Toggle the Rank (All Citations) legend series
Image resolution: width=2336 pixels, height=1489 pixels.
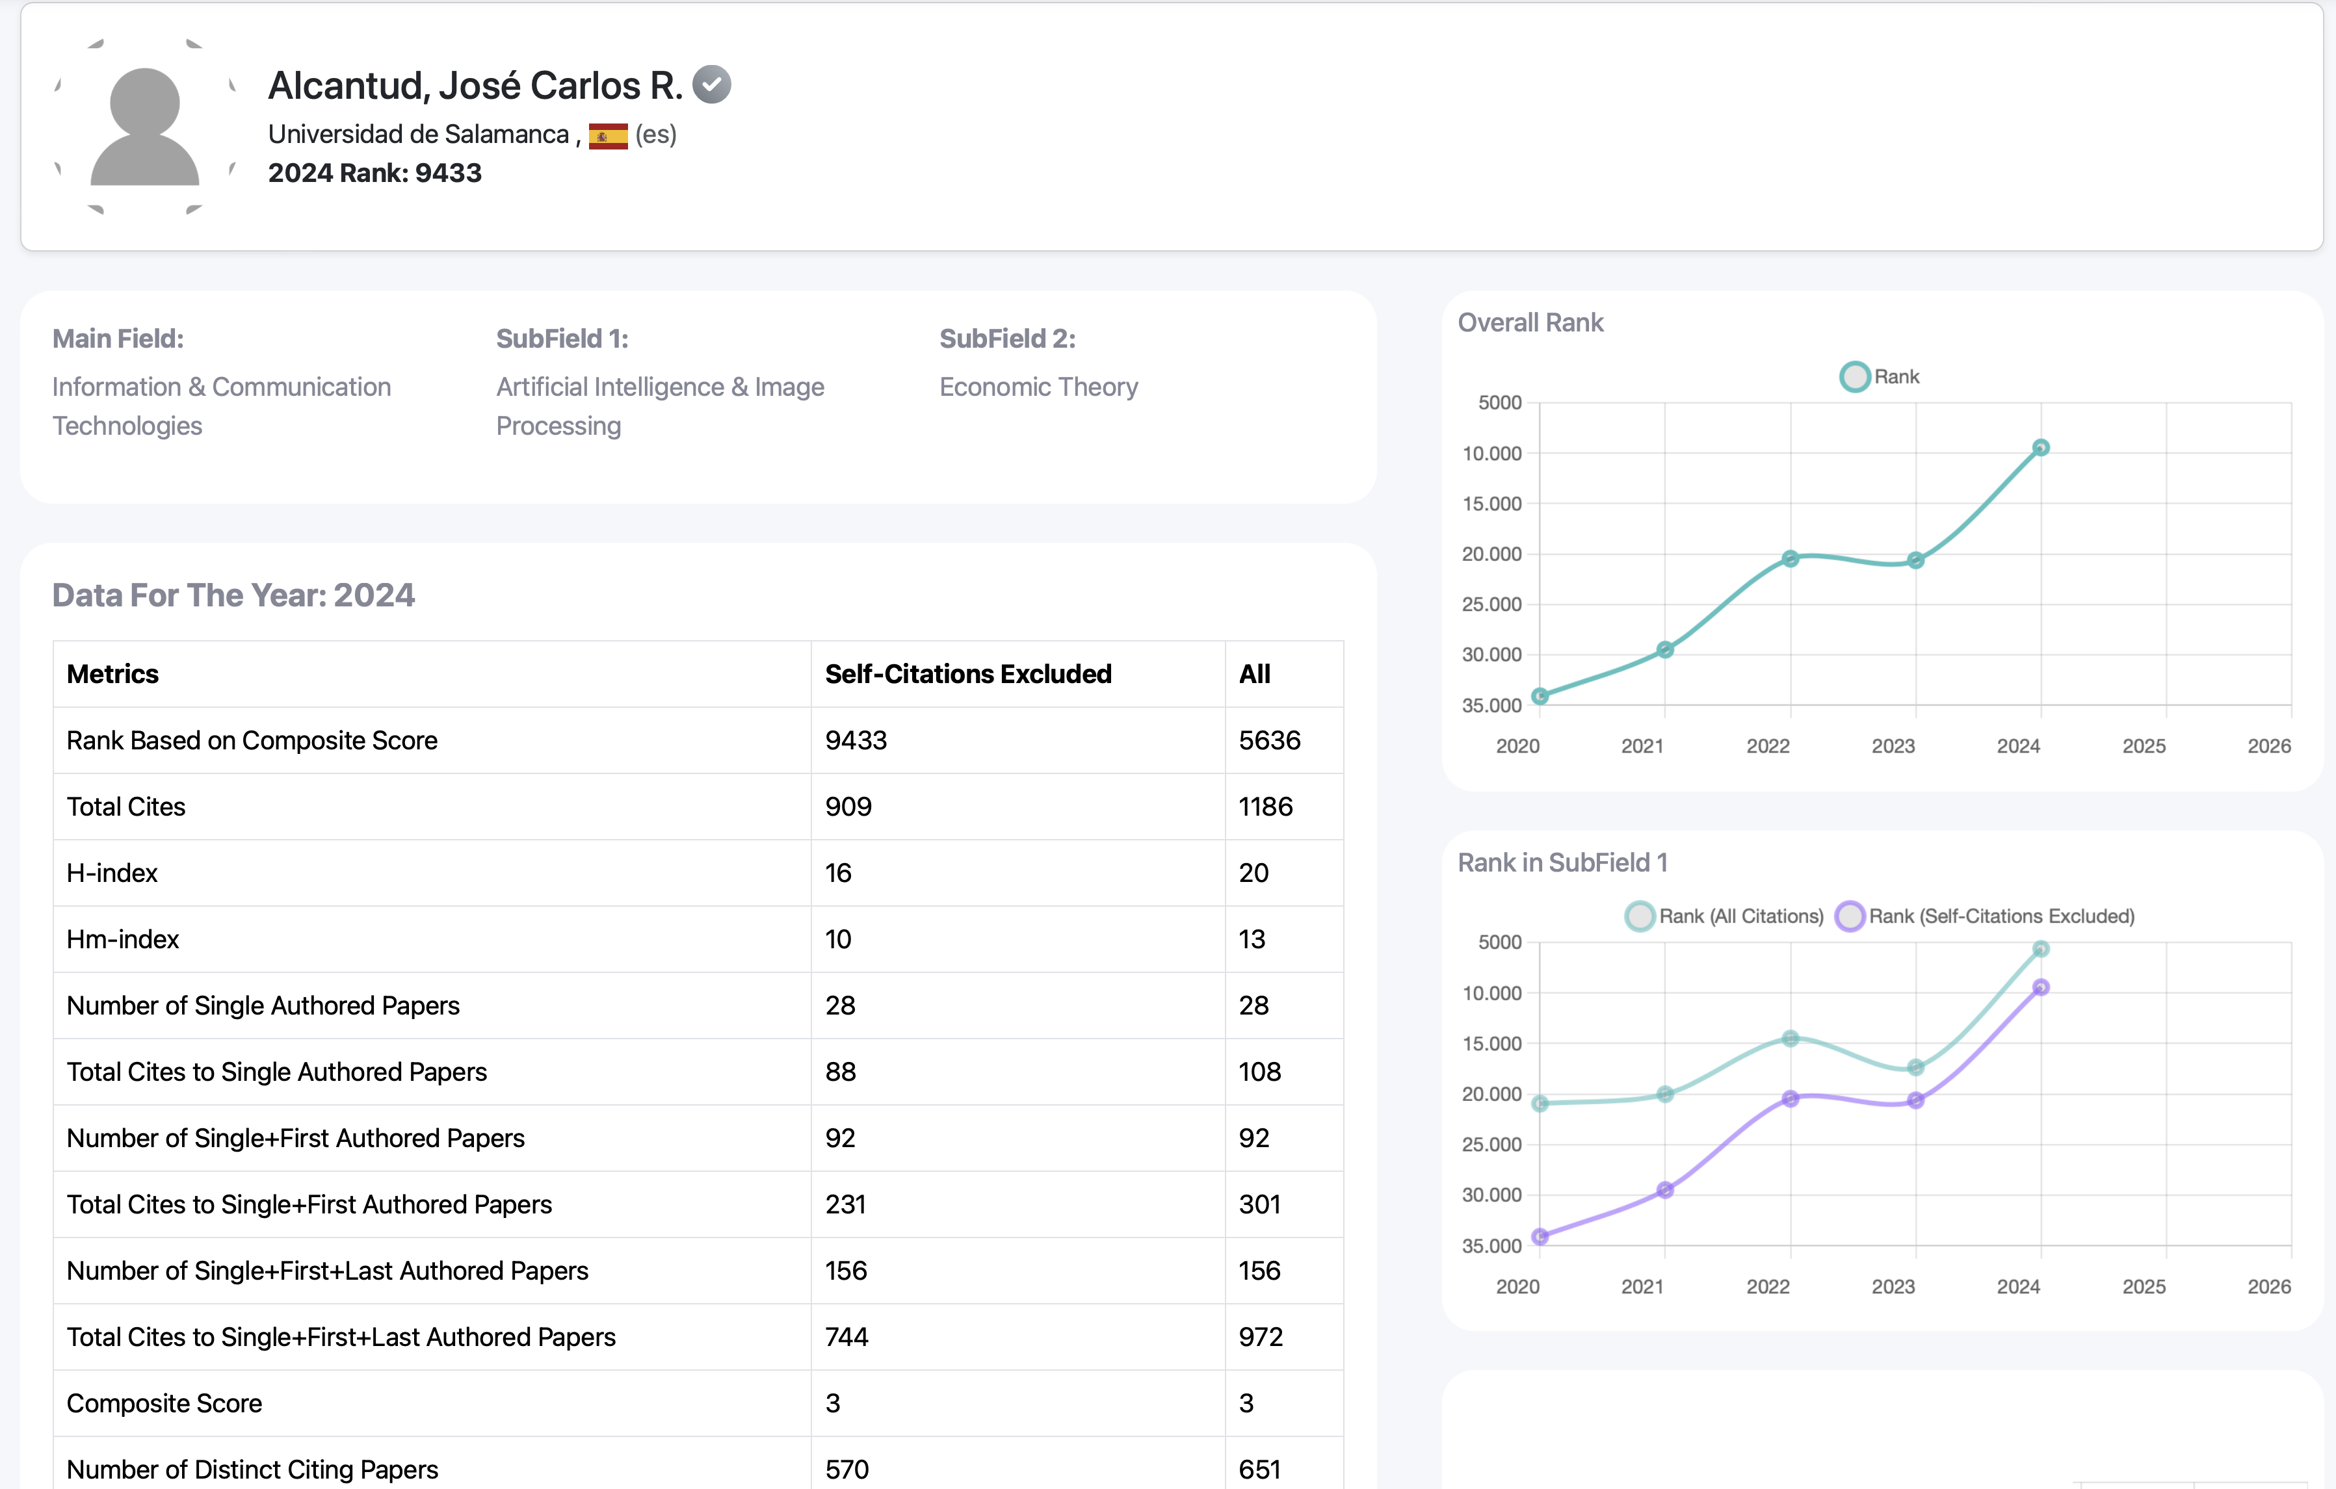click(x=1724, y=916)
